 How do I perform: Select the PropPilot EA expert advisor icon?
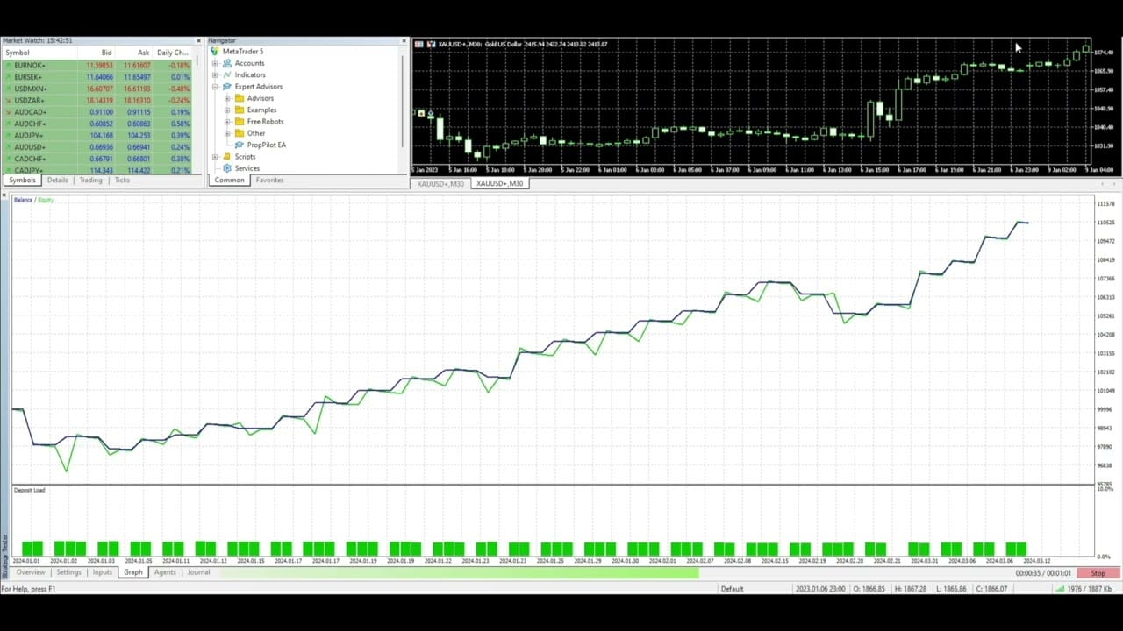[240, 145]
